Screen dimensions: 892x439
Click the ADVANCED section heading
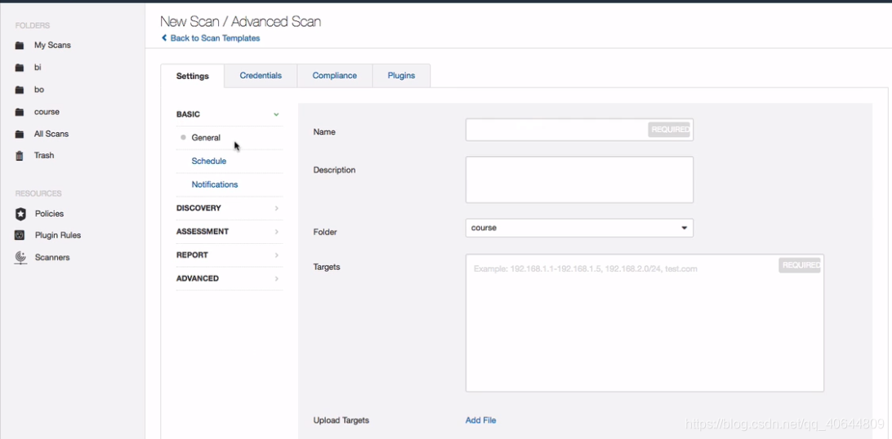click(x=198, y=278)
